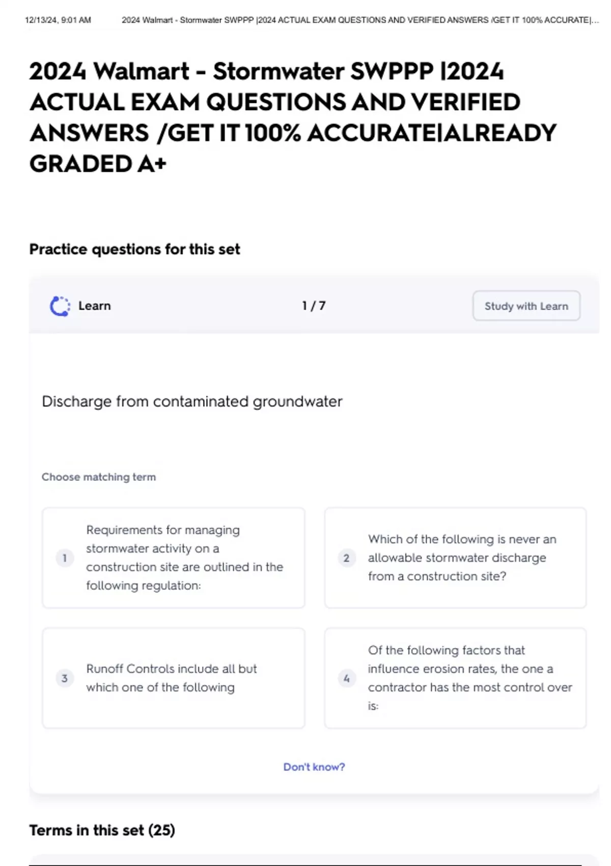Select the card about managing stormwater requirements
Image resolution: width=611 pixels, height=866 pixels.
[174, 558]
